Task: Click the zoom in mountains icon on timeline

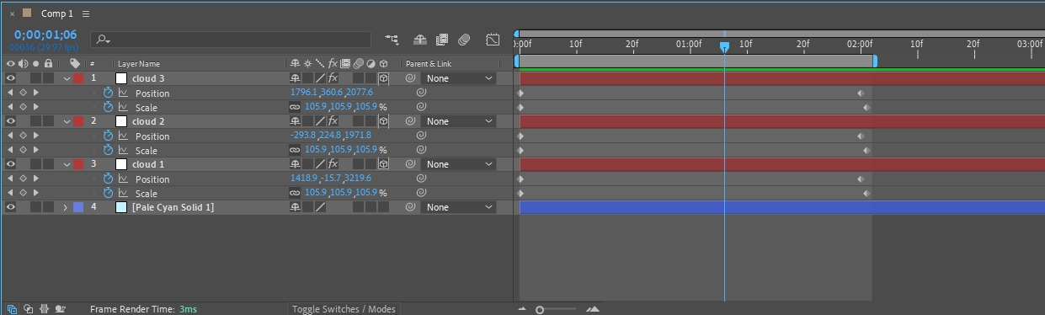Action: 593,309
